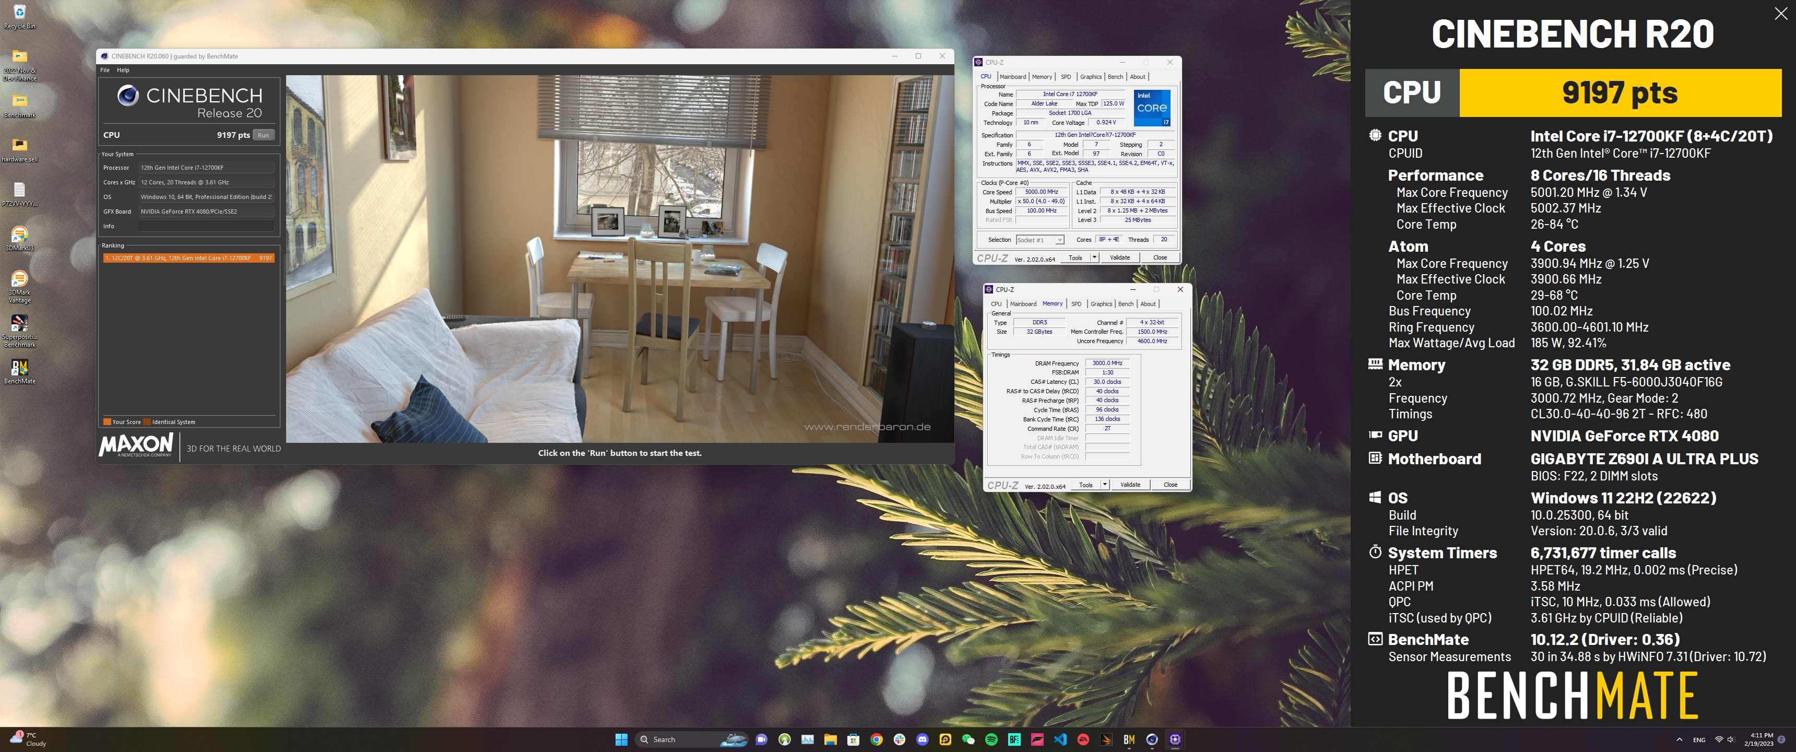Open Google Chrome from the taskbar

[877, 739]
